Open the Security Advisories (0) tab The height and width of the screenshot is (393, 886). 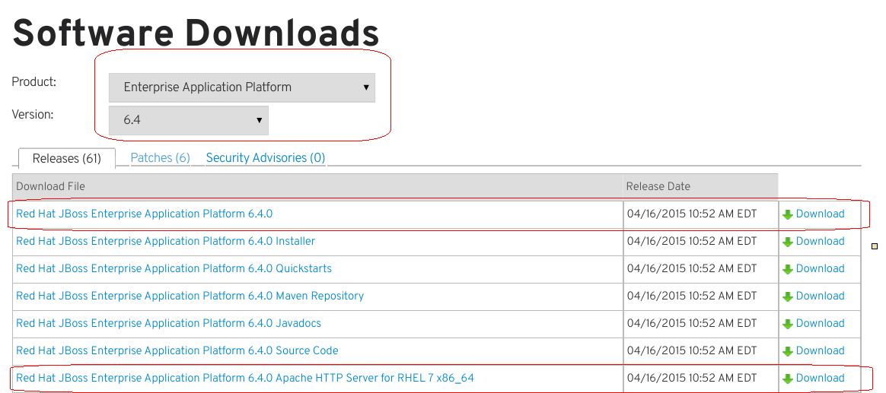pos(266,158)
